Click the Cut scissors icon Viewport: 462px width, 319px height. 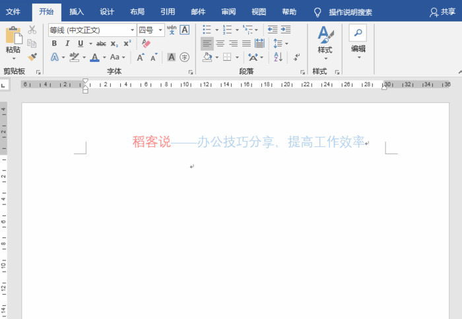pyautogui.click(x=32, y=30)
